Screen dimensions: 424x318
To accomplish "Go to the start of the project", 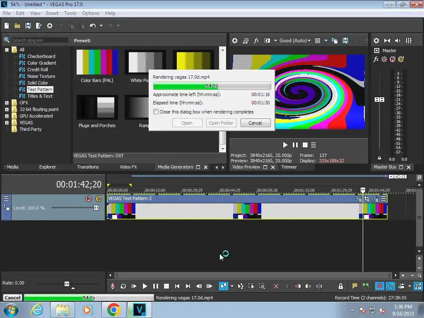I will click(177, 286).
